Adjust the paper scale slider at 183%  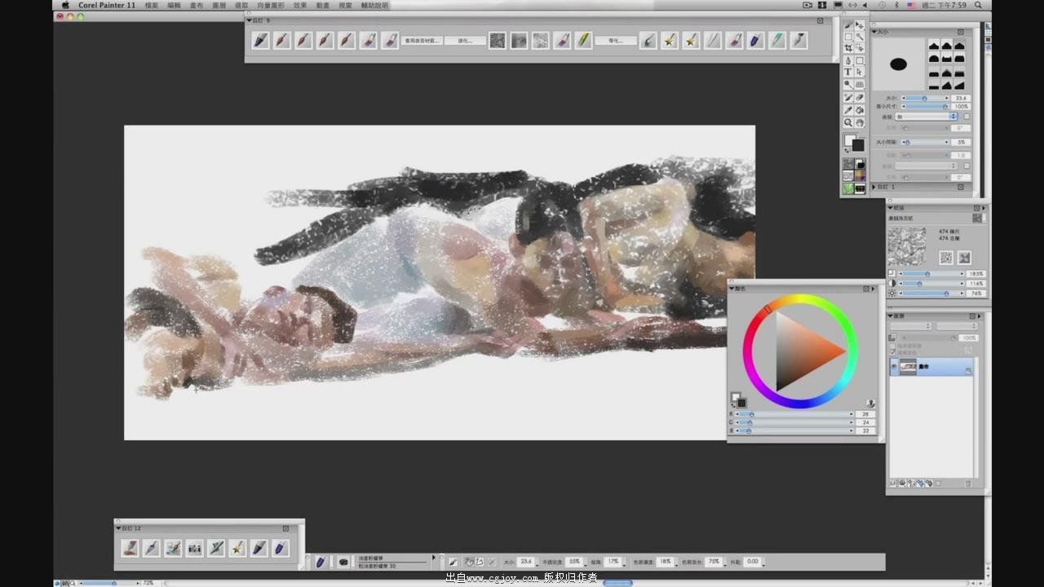(929, 274)
